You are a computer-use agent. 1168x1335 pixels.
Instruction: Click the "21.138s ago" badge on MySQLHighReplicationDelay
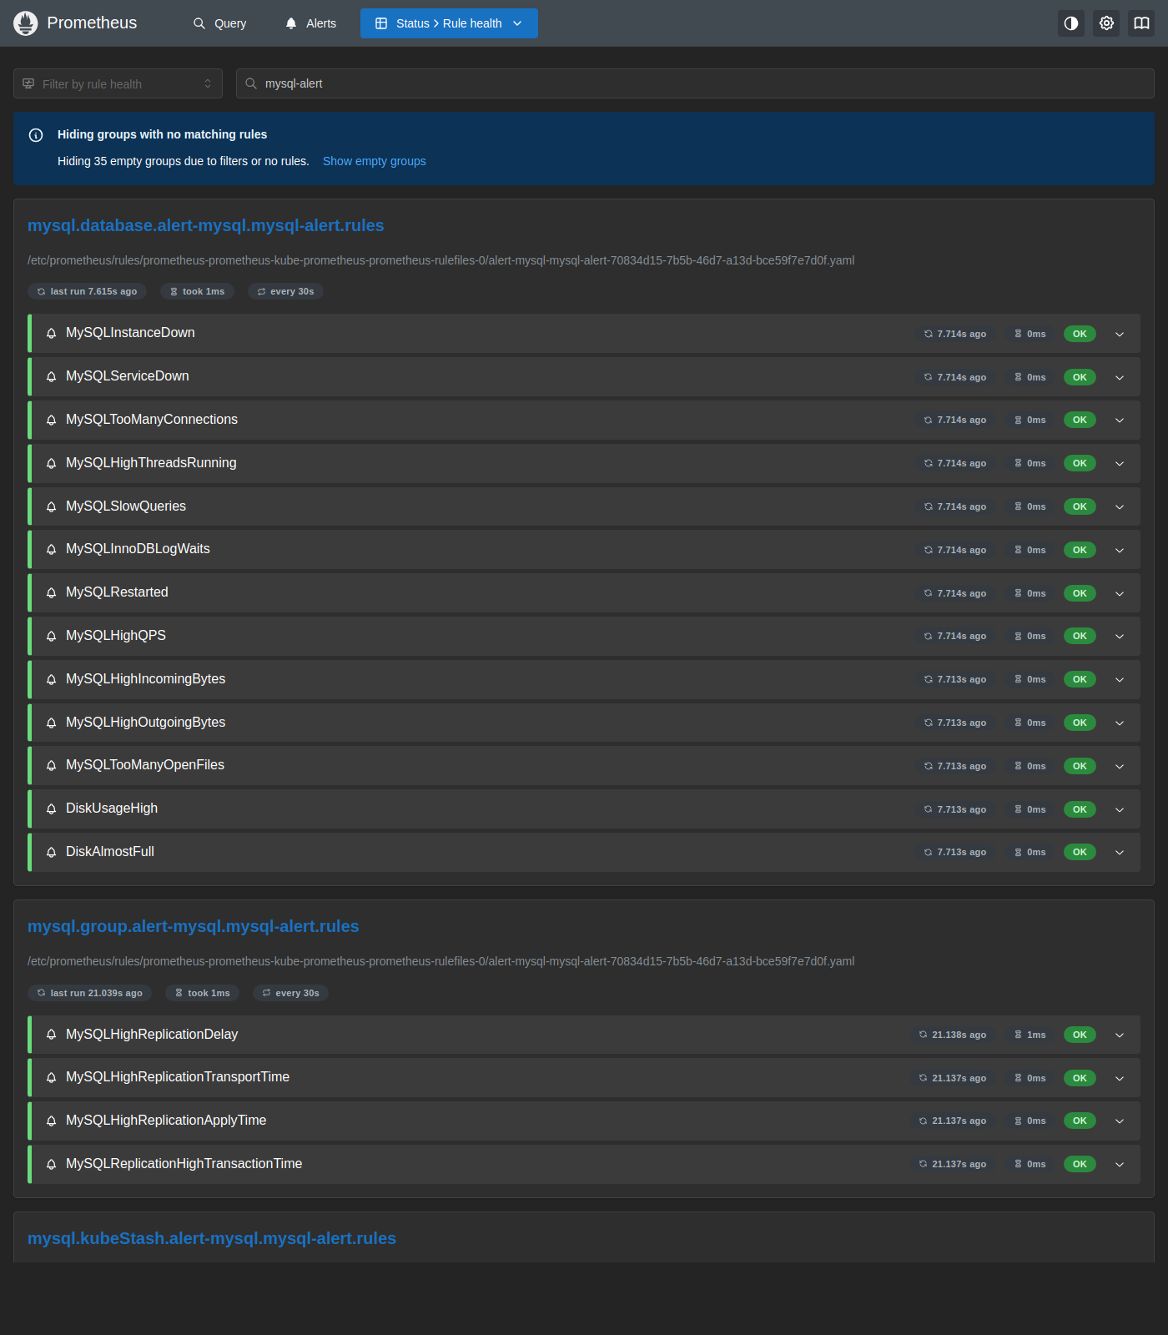pos(953,1035)
